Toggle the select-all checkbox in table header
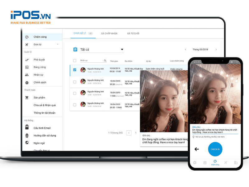The image size is (249, 187). [74, 61]
